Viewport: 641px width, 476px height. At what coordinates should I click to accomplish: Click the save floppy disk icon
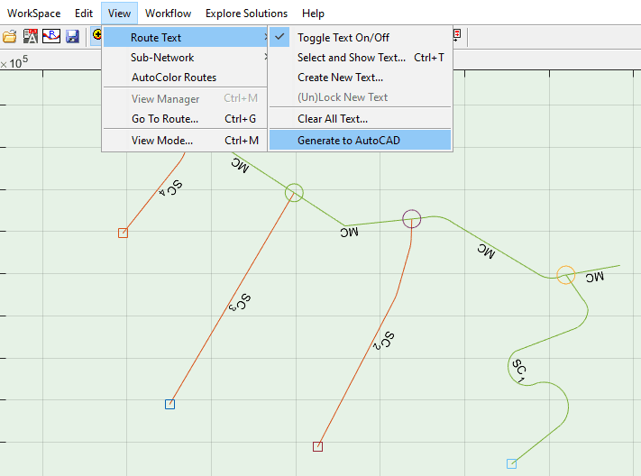(x=72, y=36)
